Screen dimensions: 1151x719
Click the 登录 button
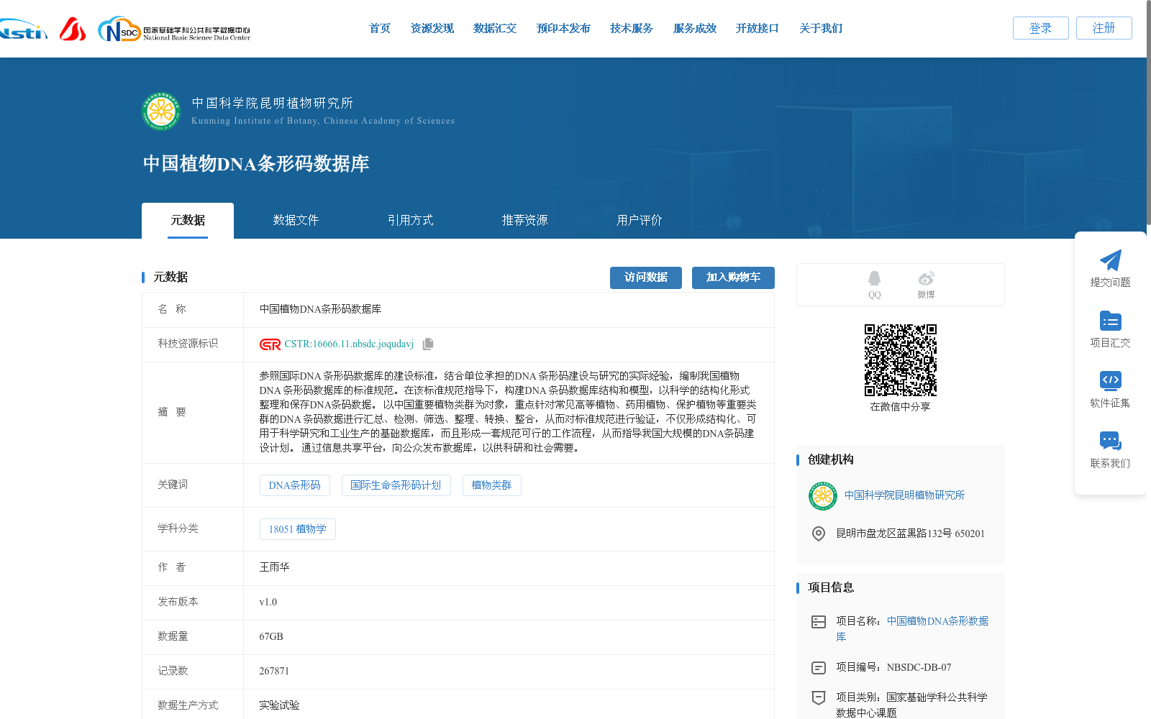(1041, 28)
